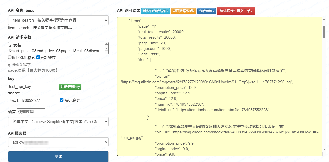Tick the 返回XML格式 checkbox
This screenshot has width=329, height=162.
point(10,57)
